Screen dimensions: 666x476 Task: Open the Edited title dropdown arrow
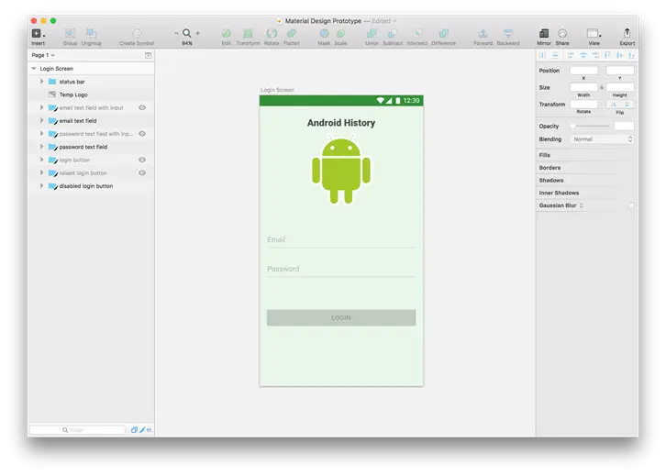click(394, 21)
